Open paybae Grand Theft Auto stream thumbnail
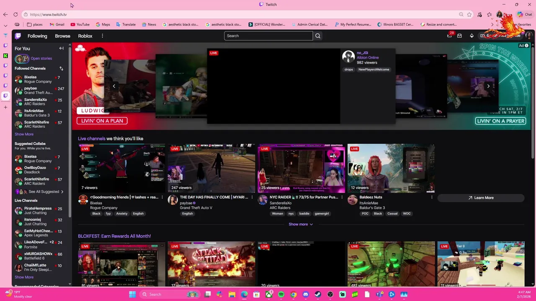The width and height of the screenshot is (536, 301). [x=211, y=168]
